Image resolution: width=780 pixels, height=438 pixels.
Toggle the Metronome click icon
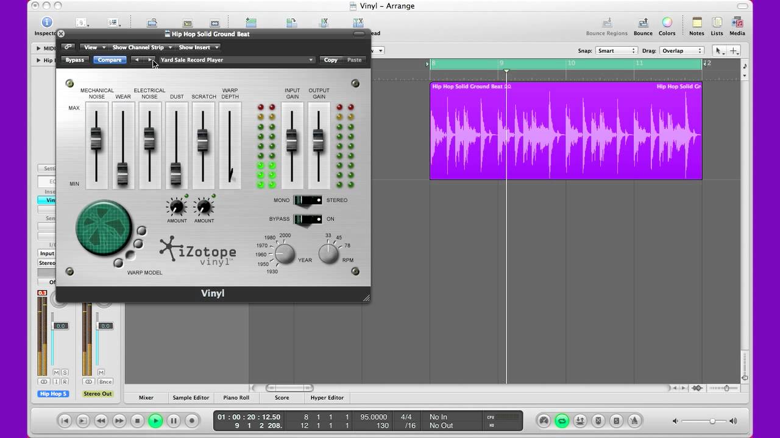coord(634,420)
